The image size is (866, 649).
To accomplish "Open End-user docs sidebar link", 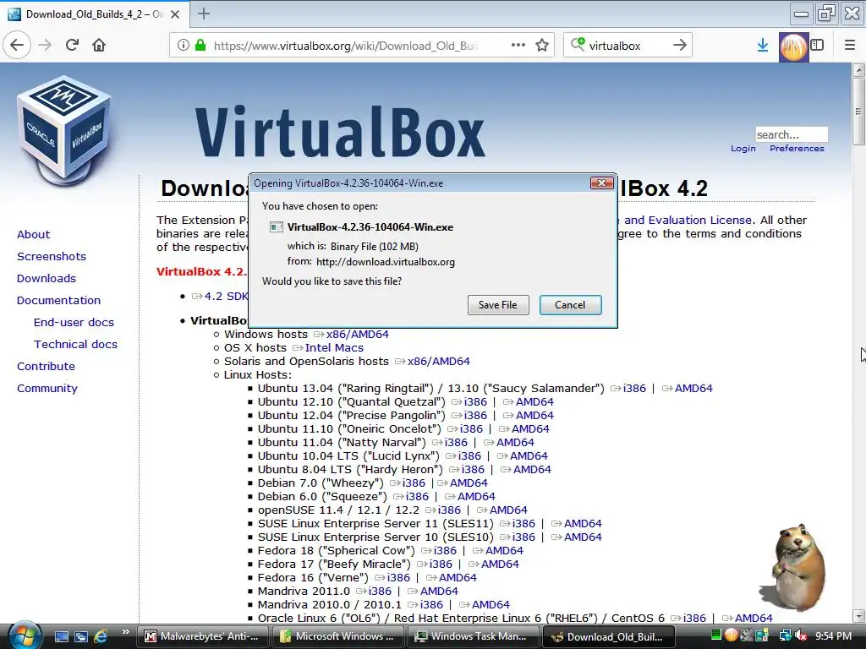I will (x=74, y=322).
